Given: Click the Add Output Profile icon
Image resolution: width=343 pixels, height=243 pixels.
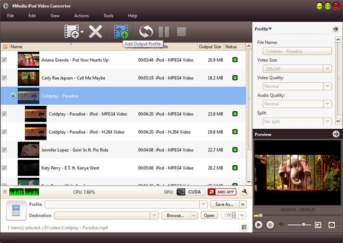Looking at the screenshot, I should pos(121,32).
